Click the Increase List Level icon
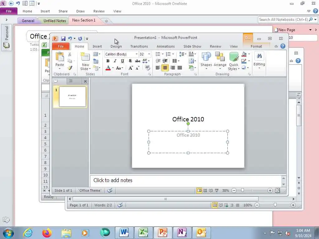Screen dimensions: 319x239 pos(165,61)
